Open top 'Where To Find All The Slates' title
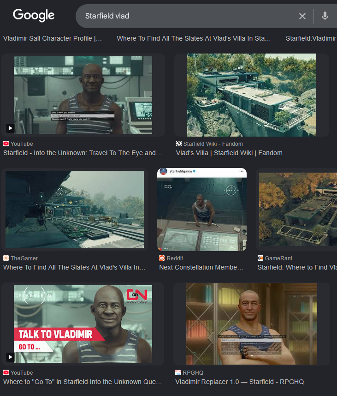337x396 pixels. [x=194, y=38]
